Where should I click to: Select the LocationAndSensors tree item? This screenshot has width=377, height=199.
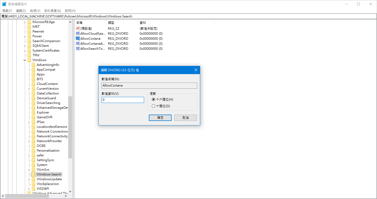click(x=52, y=127)
